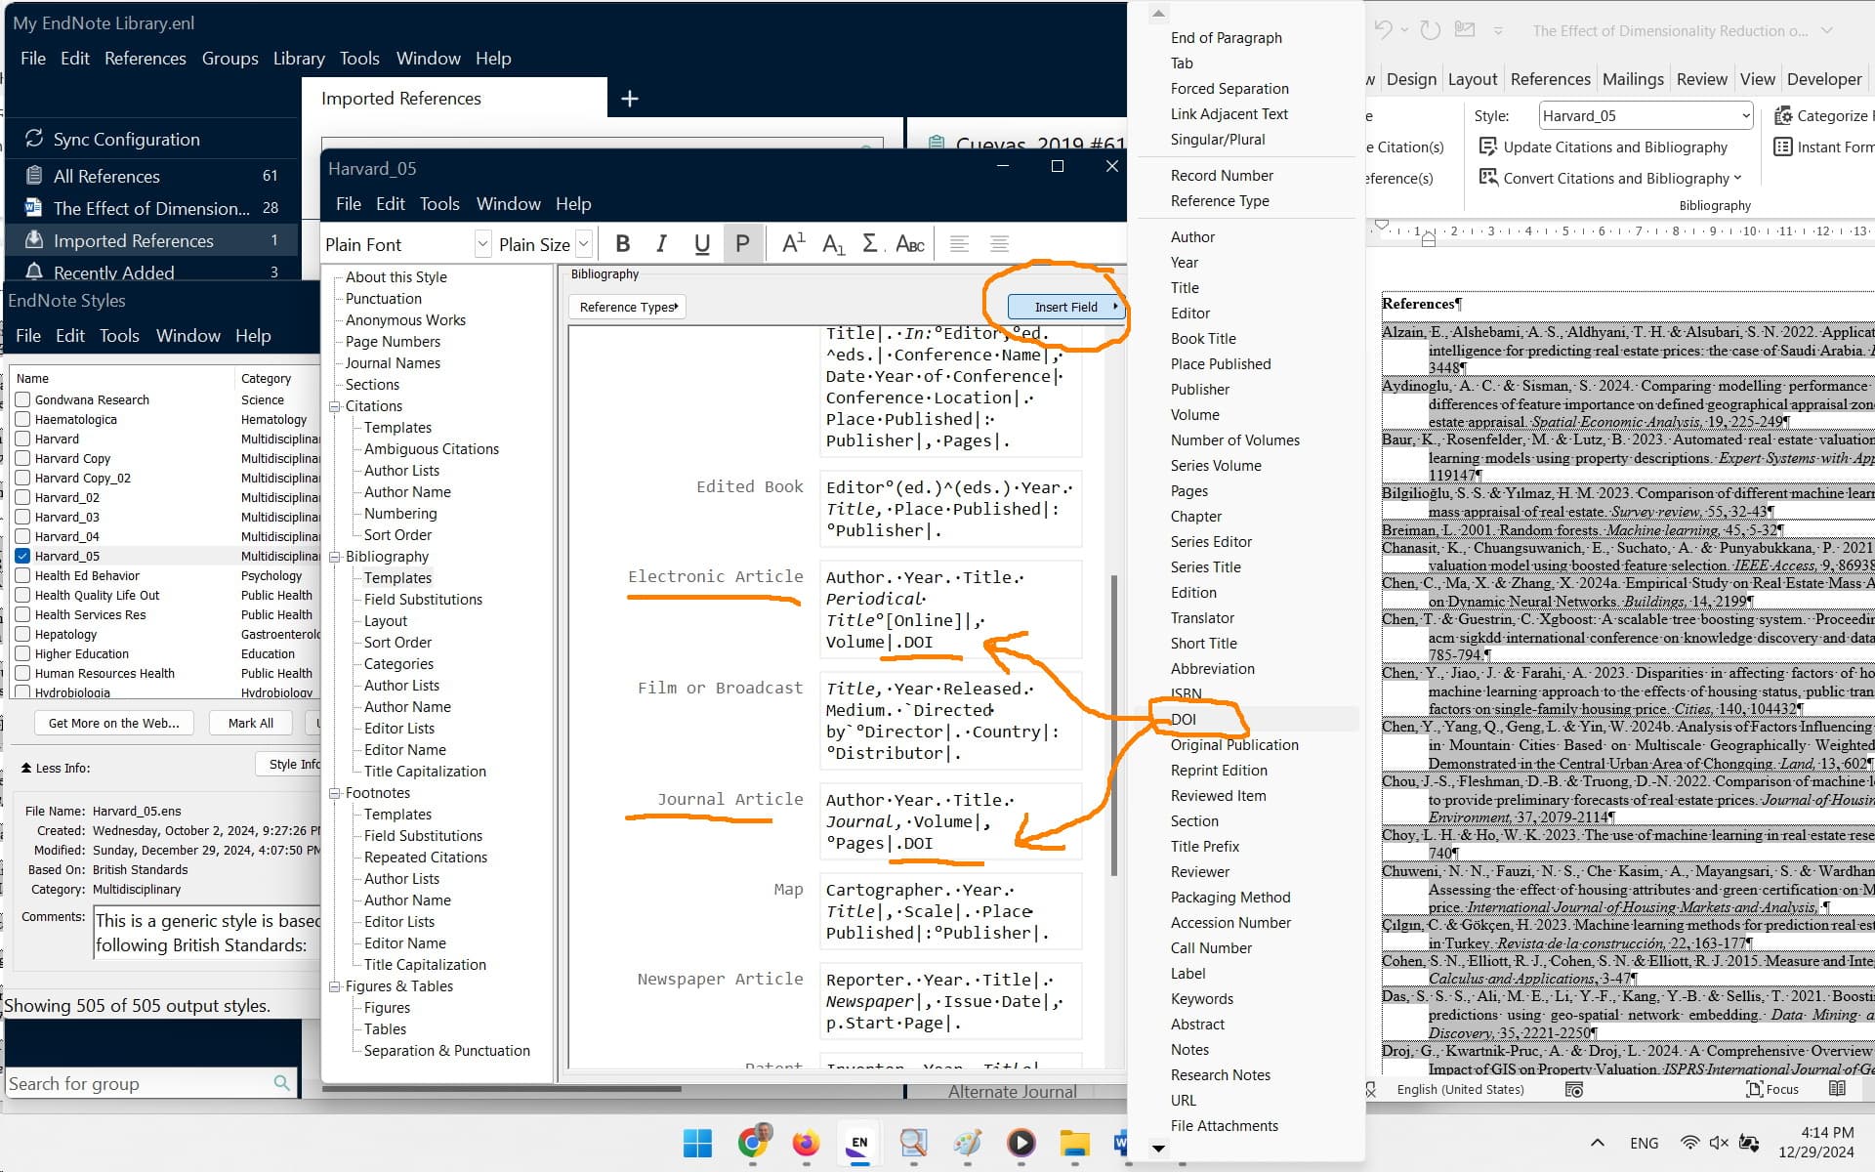Check the Harvard_04 style checkbox

[22, 536]
